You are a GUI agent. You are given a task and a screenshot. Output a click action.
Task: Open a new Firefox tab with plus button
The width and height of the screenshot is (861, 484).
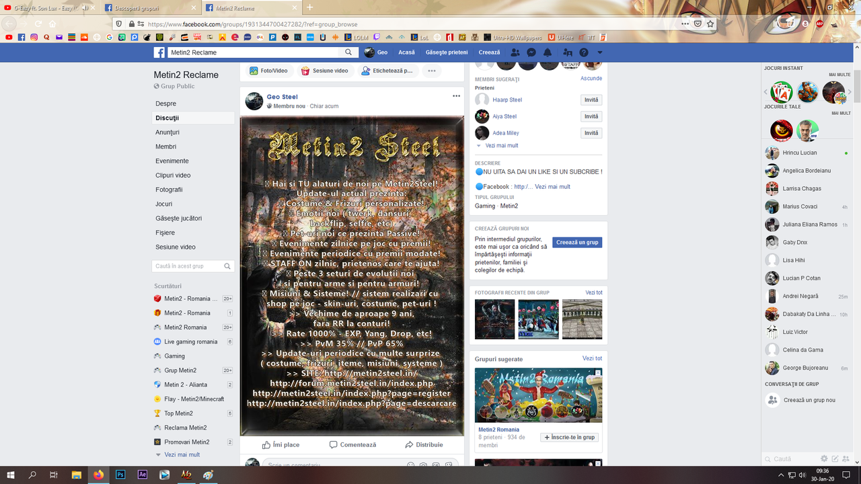coord(310,8)
